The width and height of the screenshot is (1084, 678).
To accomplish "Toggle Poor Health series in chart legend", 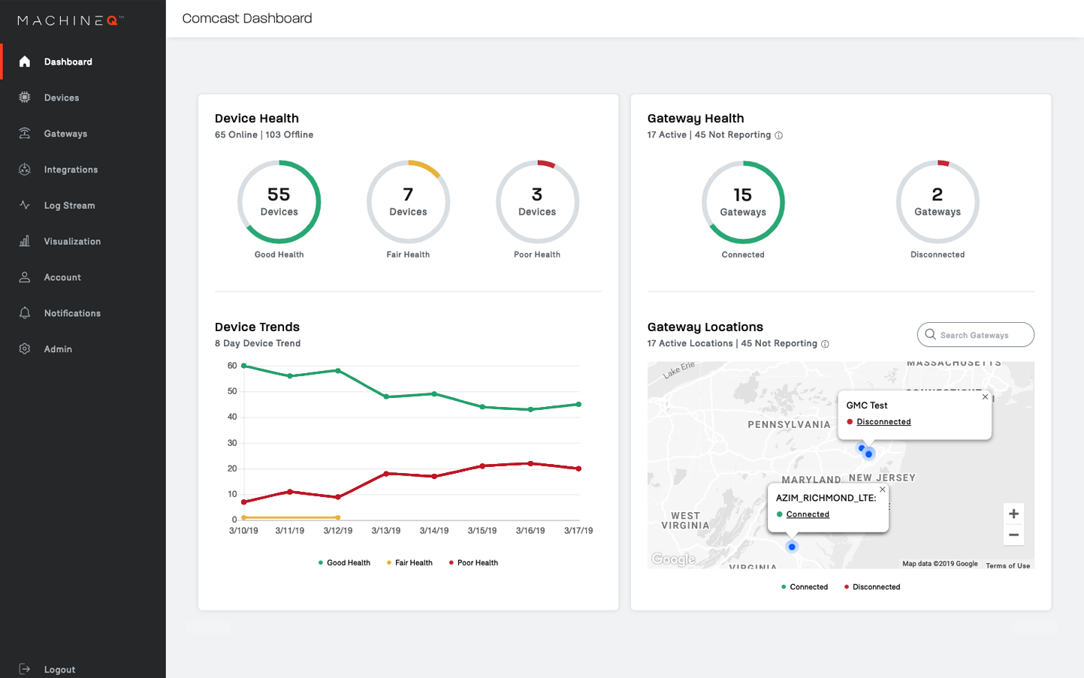I will [x=473, y=563].
